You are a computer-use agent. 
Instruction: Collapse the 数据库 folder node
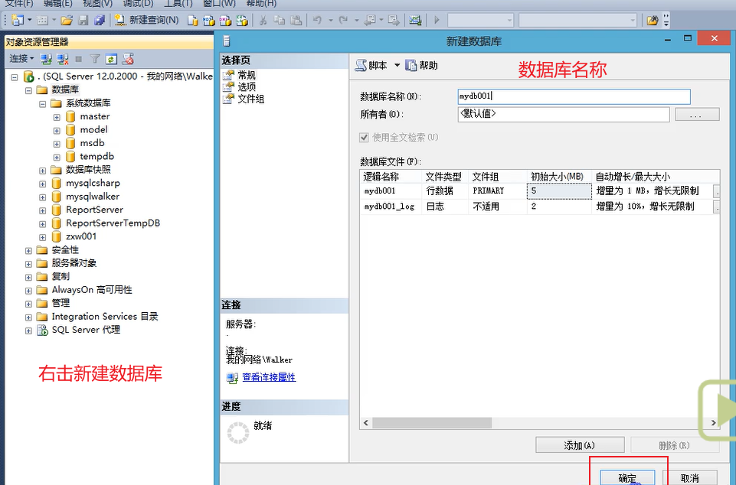point(28,90)
